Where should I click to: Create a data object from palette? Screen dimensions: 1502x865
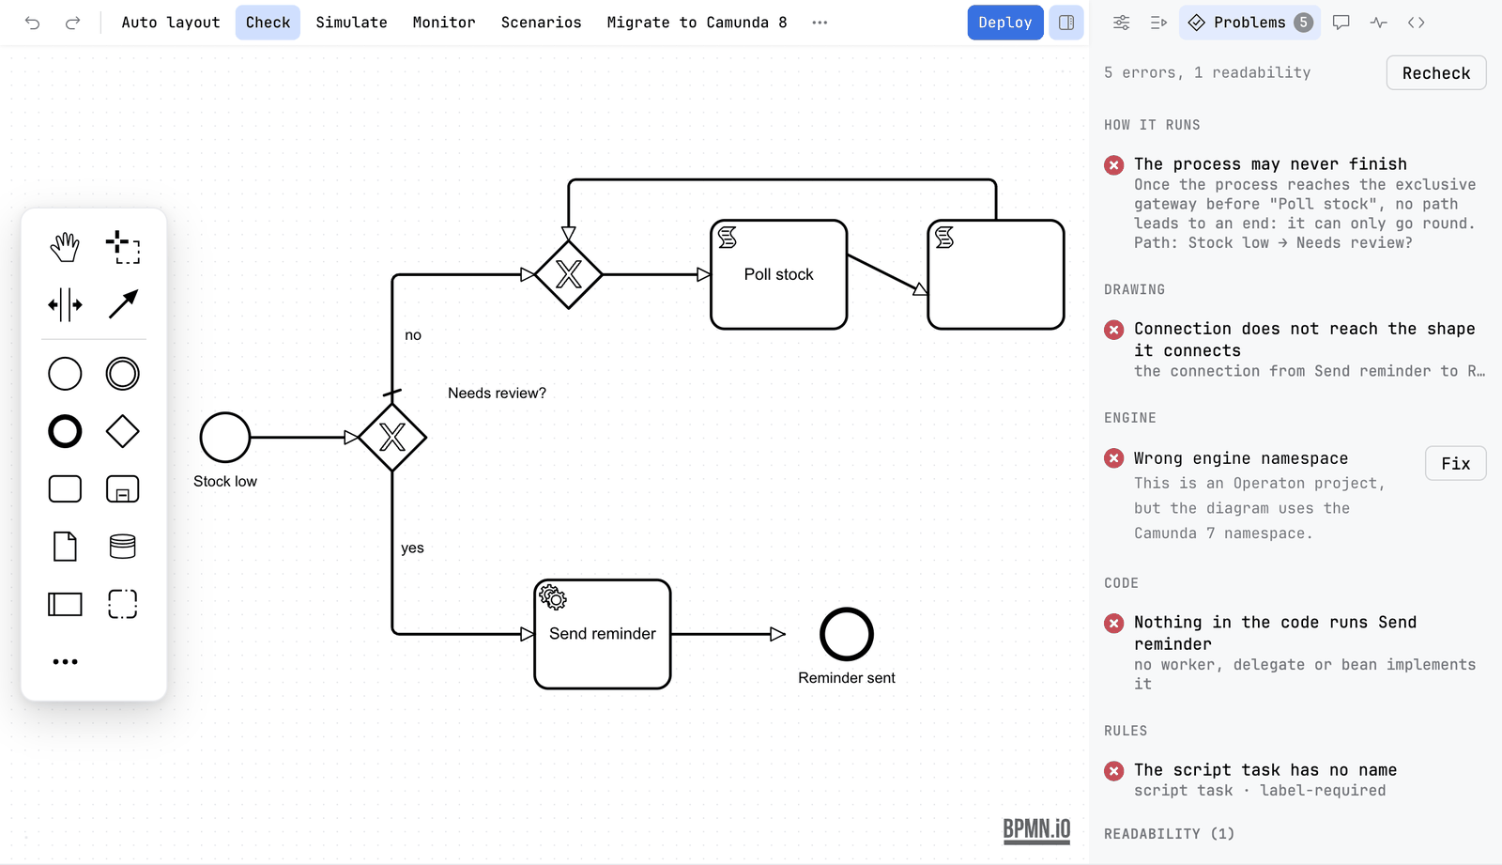[x=65, y=547]
